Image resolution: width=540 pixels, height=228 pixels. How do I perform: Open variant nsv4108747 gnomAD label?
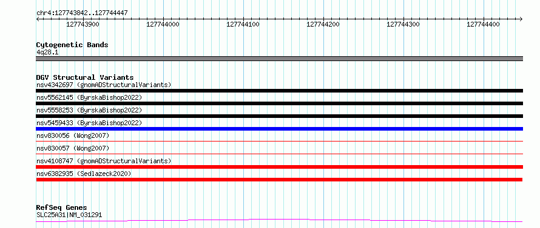104,161
